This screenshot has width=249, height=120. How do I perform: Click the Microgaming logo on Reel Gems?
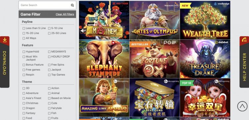coord(171,81)
